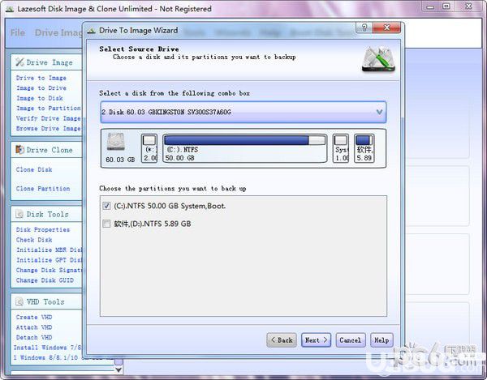Screen dimensions: 487x380
Task: Open Browse Drive Image link
Action: (x=49, y=128)
